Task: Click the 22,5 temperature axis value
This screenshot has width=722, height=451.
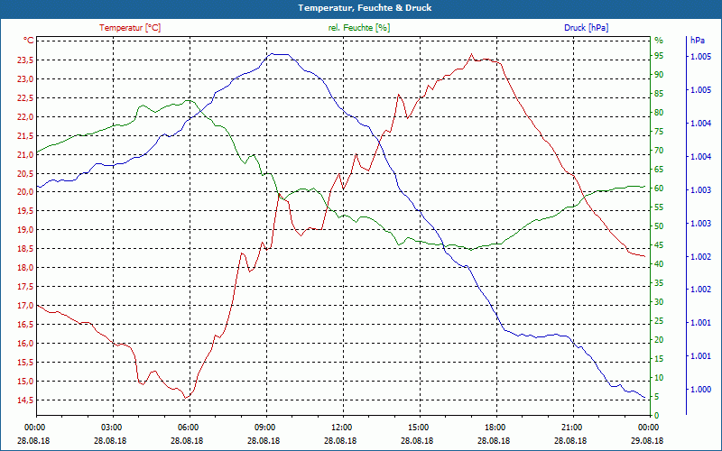Action: click(25, 97)
